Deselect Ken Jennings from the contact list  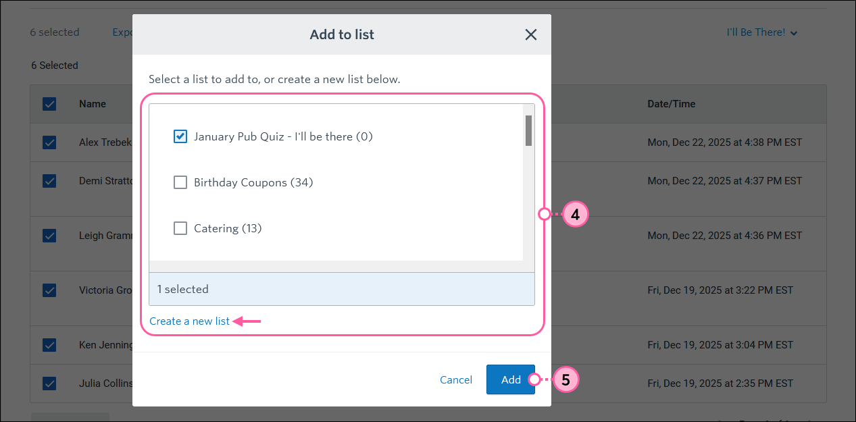(x=49, y=344)
